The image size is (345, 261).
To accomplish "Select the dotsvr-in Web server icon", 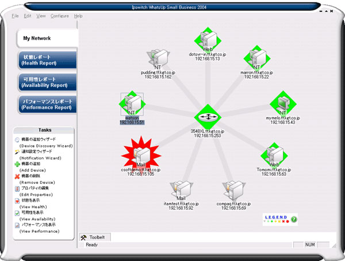I will [x=208, y=40].
